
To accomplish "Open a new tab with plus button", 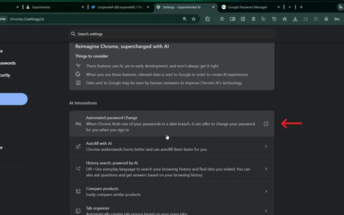I will tap(301, 7).
